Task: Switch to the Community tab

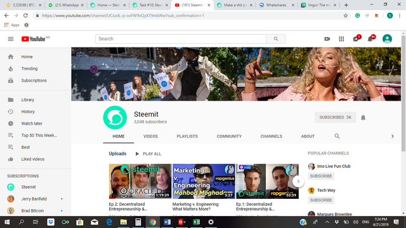Action: tap(229, 136)
